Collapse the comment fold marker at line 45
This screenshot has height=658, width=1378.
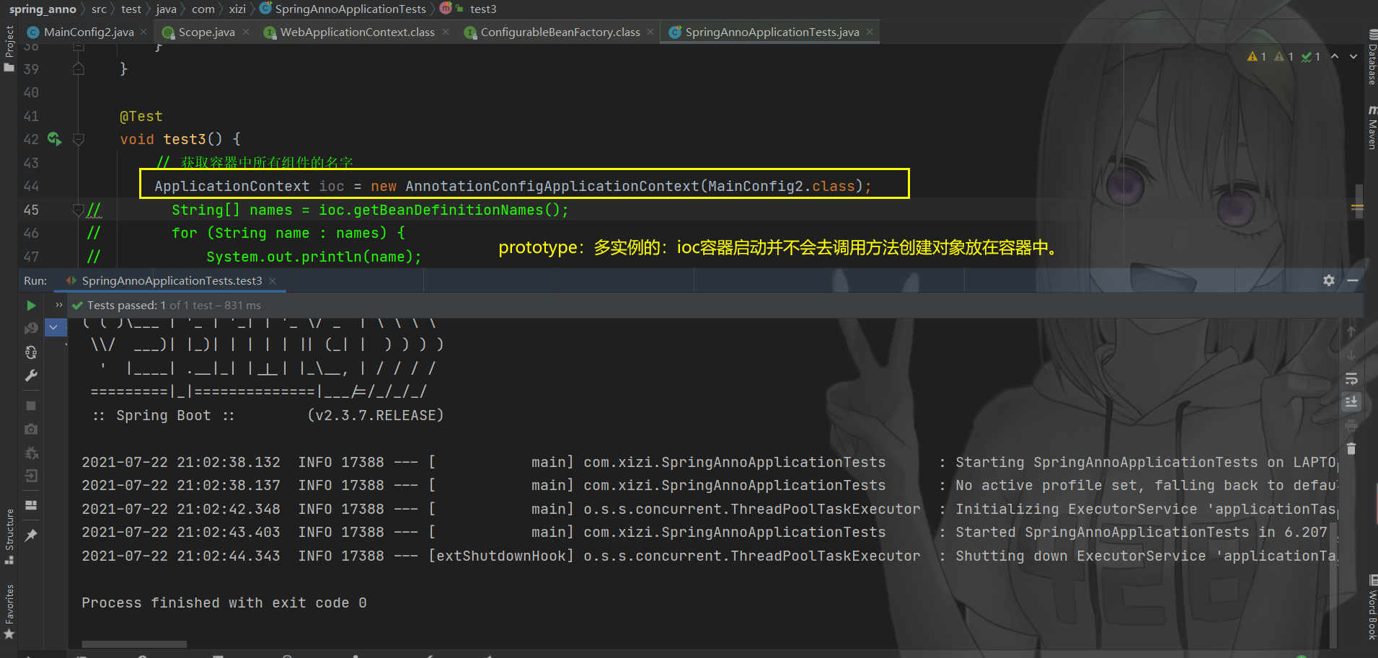(x=79, y=210)
